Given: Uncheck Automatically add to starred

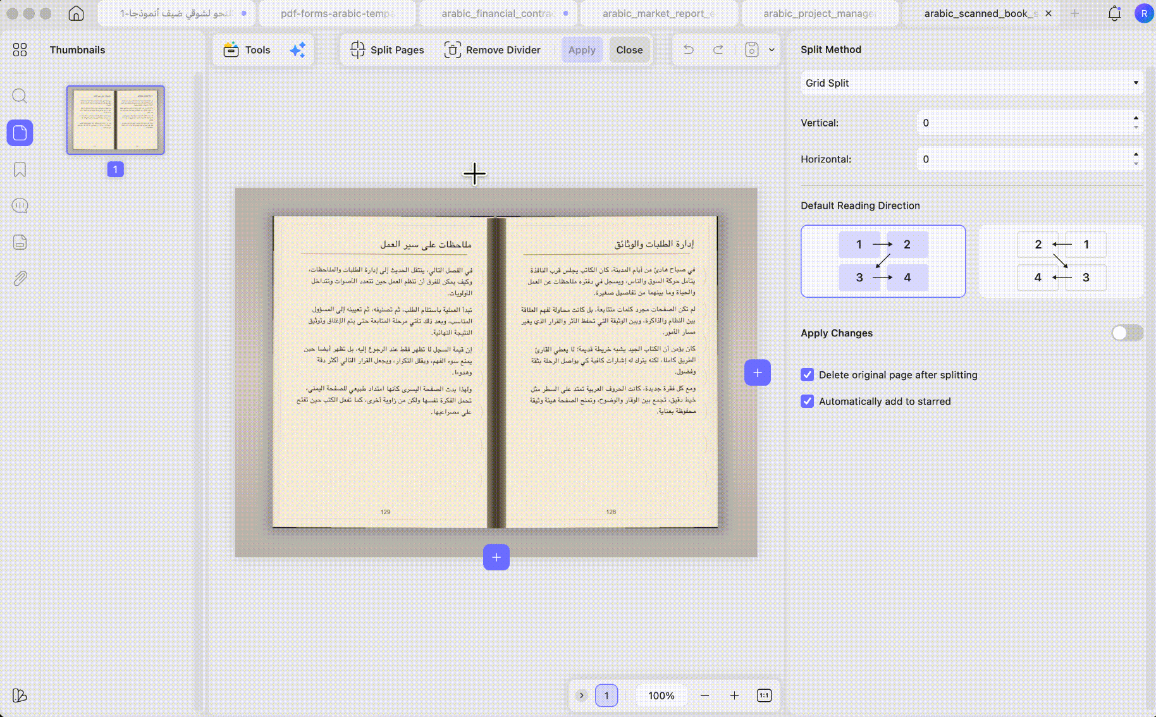Looking at the screenshot, I should click(808, 401).
